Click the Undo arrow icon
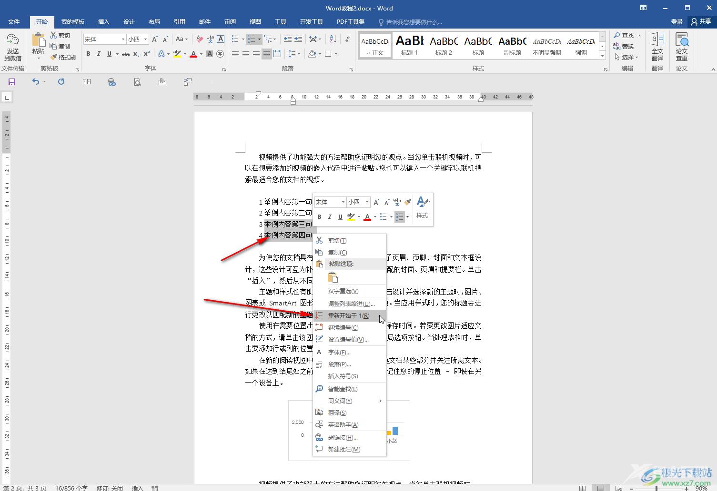Viewport: 717px width, 491px height. pyautogui.click(x=36, y=82)
